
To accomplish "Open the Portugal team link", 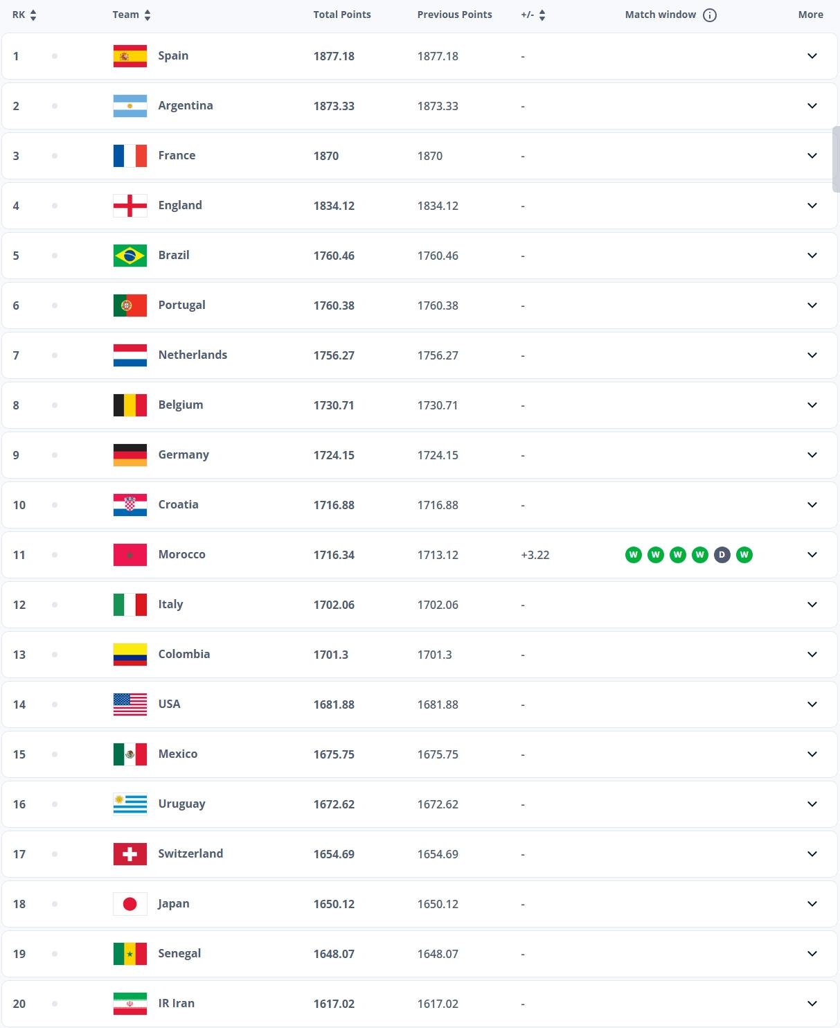I will pos(181,305).
